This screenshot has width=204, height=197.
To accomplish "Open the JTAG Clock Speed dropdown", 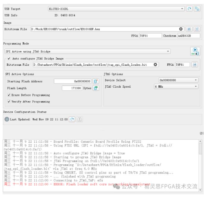I will click(196, 87).
